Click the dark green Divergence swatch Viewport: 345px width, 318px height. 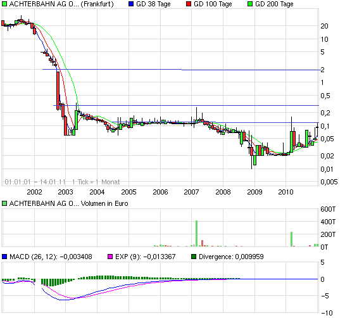pyautogui.click(x=194, y=257)
